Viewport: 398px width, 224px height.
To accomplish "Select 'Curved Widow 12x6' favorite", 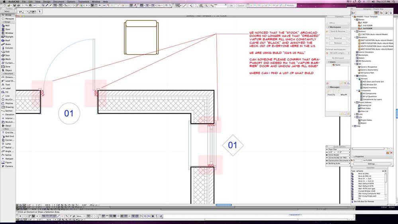I will 367,191.
